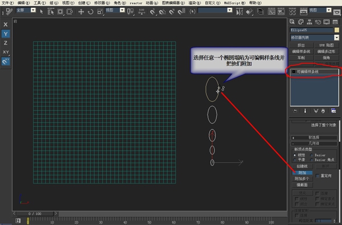Viewport: 342px width, 225px height.
Task: Switch to Hierarchy command panel tab
Action: point(310,22)
